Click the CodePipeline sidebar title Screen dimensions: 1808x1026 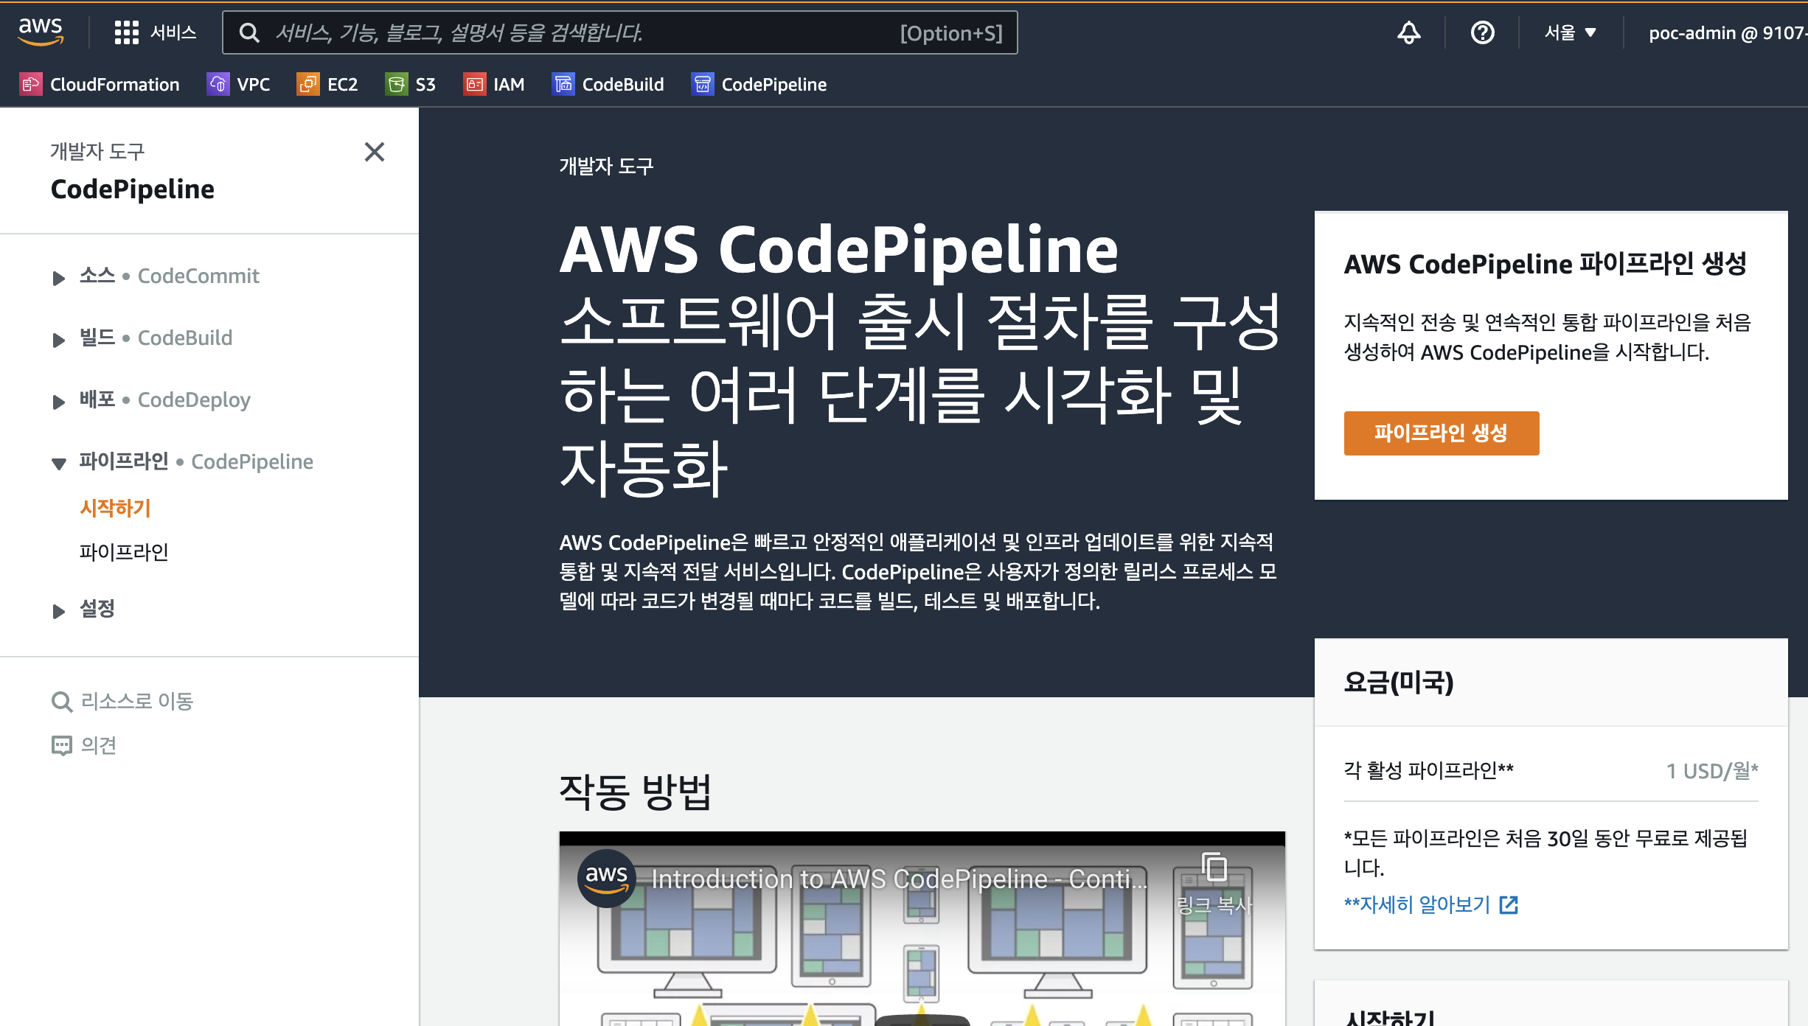(132, 189)
